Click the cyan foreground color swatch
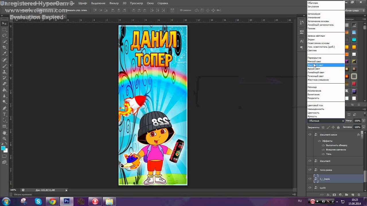Viewport: 367px width, 206px height. coord(3,148)
